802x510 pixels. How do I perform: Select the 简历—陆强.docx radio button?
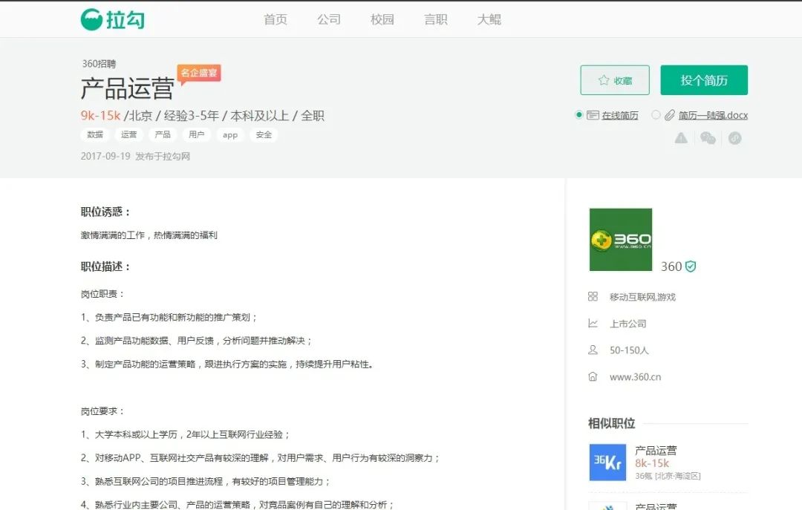(656, 115)
